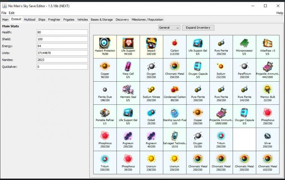Select the Pure Ferrite 143/250 slot
Screen dimensions: 285x180
[x=244, y=93]
